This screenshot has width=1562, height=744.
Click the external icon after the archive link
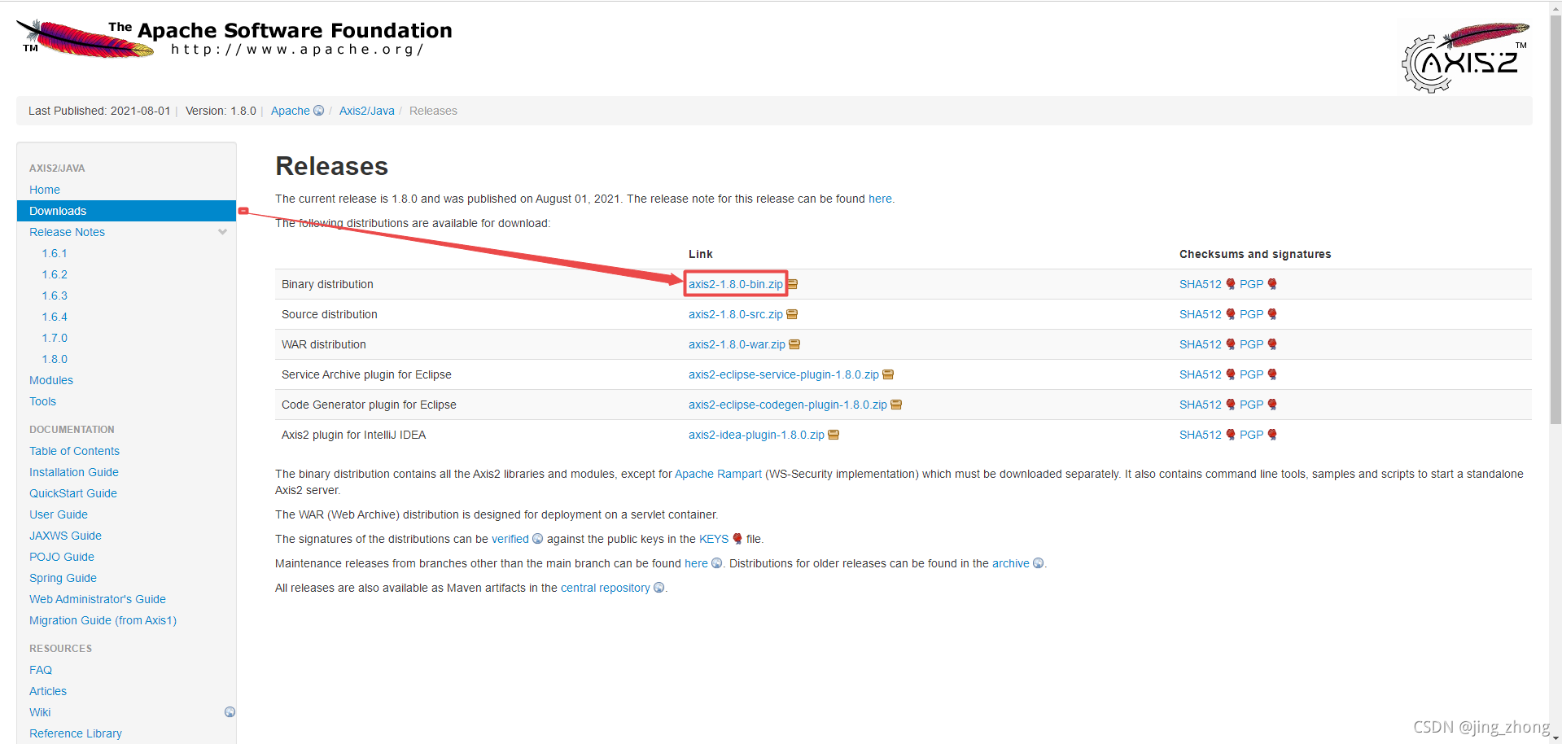tap(1039, 563)
